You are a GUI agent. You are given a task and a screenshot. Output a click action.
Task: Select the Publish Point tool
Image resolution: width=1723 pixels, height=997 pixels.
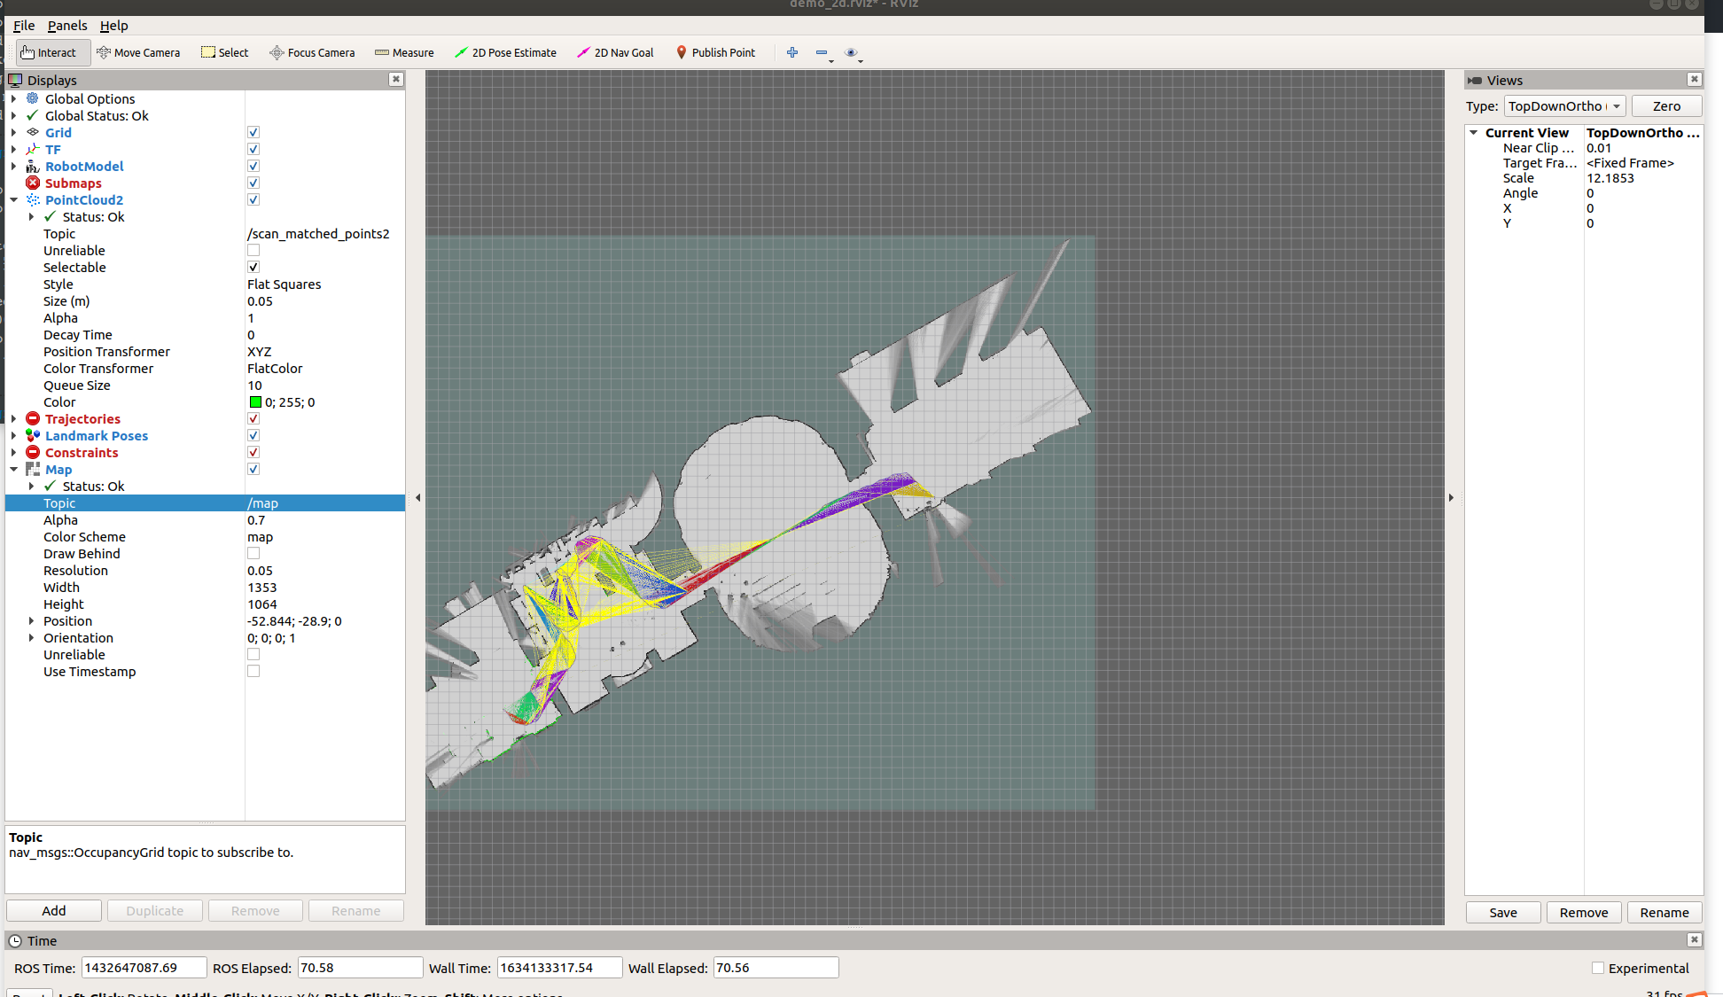pos(715,52)
